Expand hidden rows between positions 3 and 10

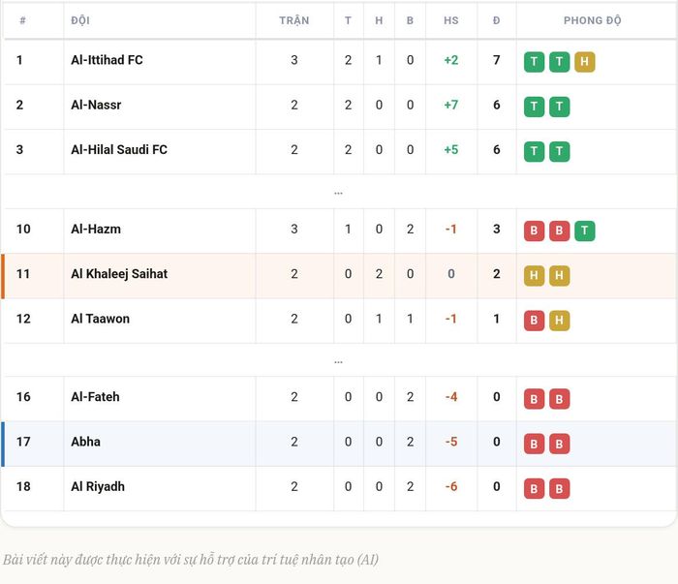339,193
